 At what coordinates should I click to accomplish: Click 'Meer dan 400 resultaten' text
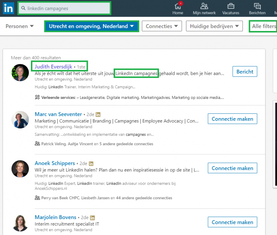coord(36,58)
